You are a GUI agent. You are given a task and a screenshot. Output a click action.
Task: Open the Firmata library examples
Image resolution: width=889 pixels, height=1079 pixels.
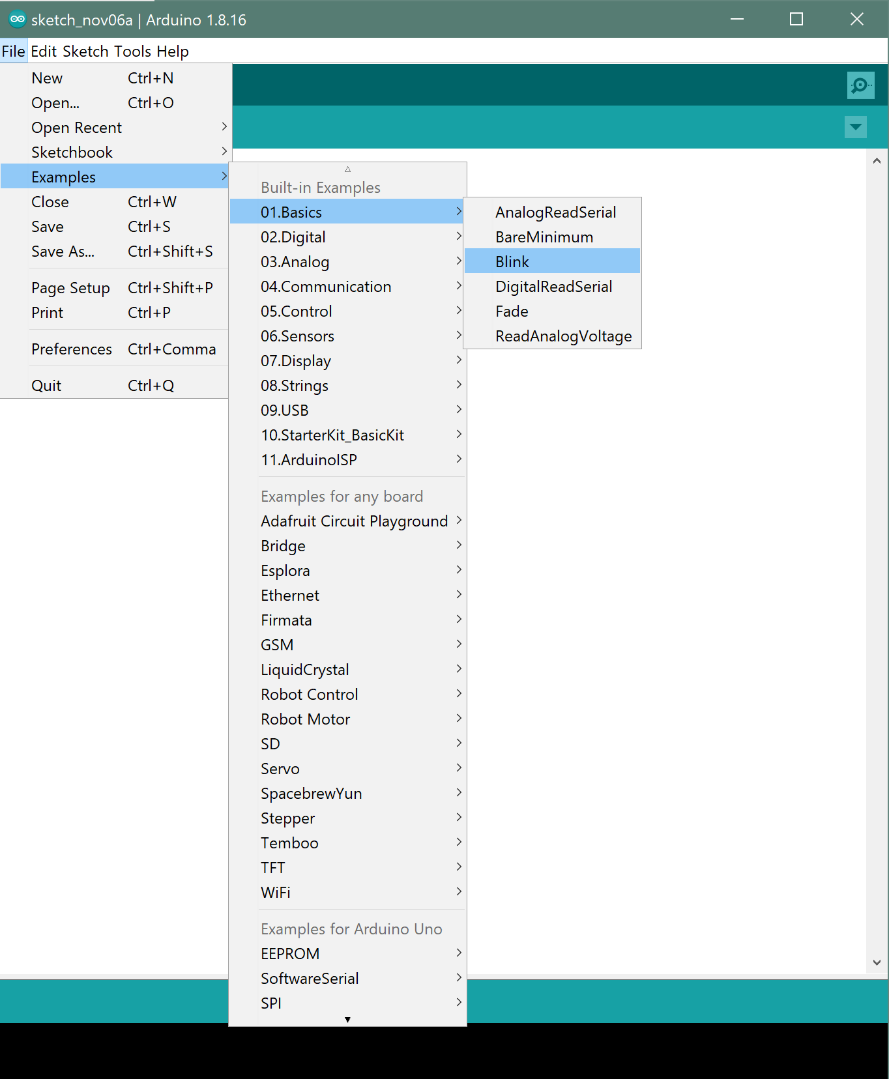(x=347, y=620)
